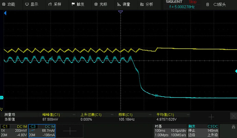Screen dimensions: 237x138
Task: Toggle the C3 channel box
Action: pyautogui.click(x=42, y=130)
